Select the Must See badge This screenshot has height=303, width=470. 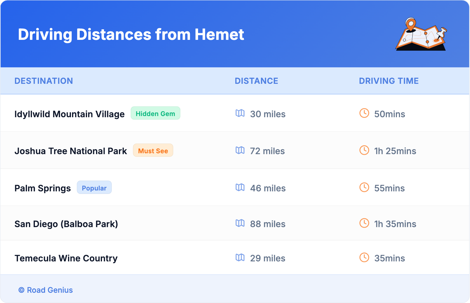[x=153, y=151]
